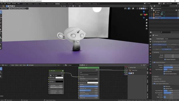This screenshot has height=101, width=179.
Task: Collapse the Sampling panel
Action: 153,52
